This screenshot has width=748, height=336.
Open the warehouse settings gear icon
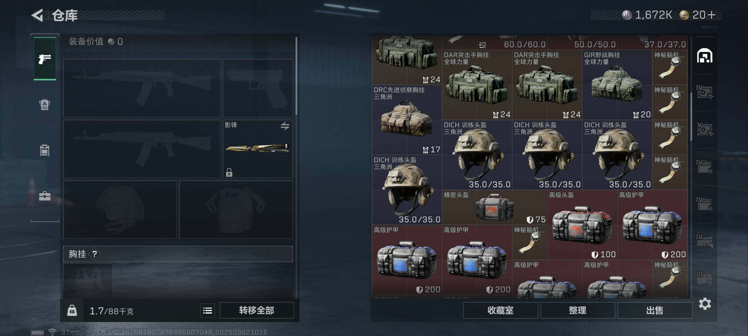point(705,304)
